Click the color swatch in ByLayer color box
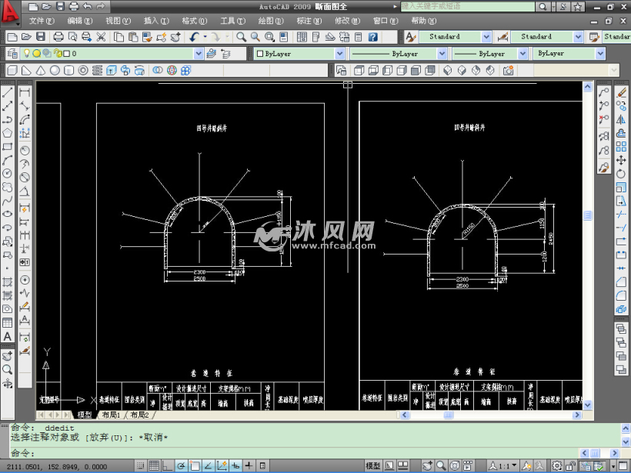 [260, 54]
